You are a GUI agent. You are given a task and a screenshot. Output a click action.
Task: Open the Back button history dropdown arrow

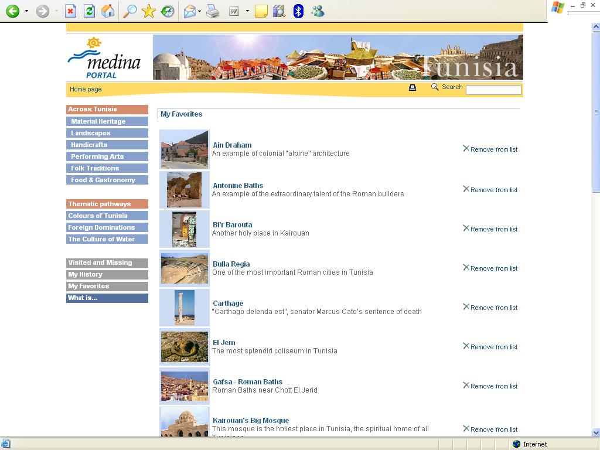click(26, 11)
